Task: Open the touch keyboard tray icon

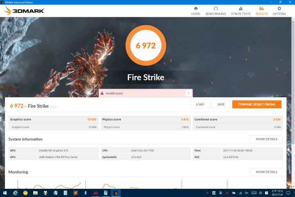Action: tap(254, 193)
